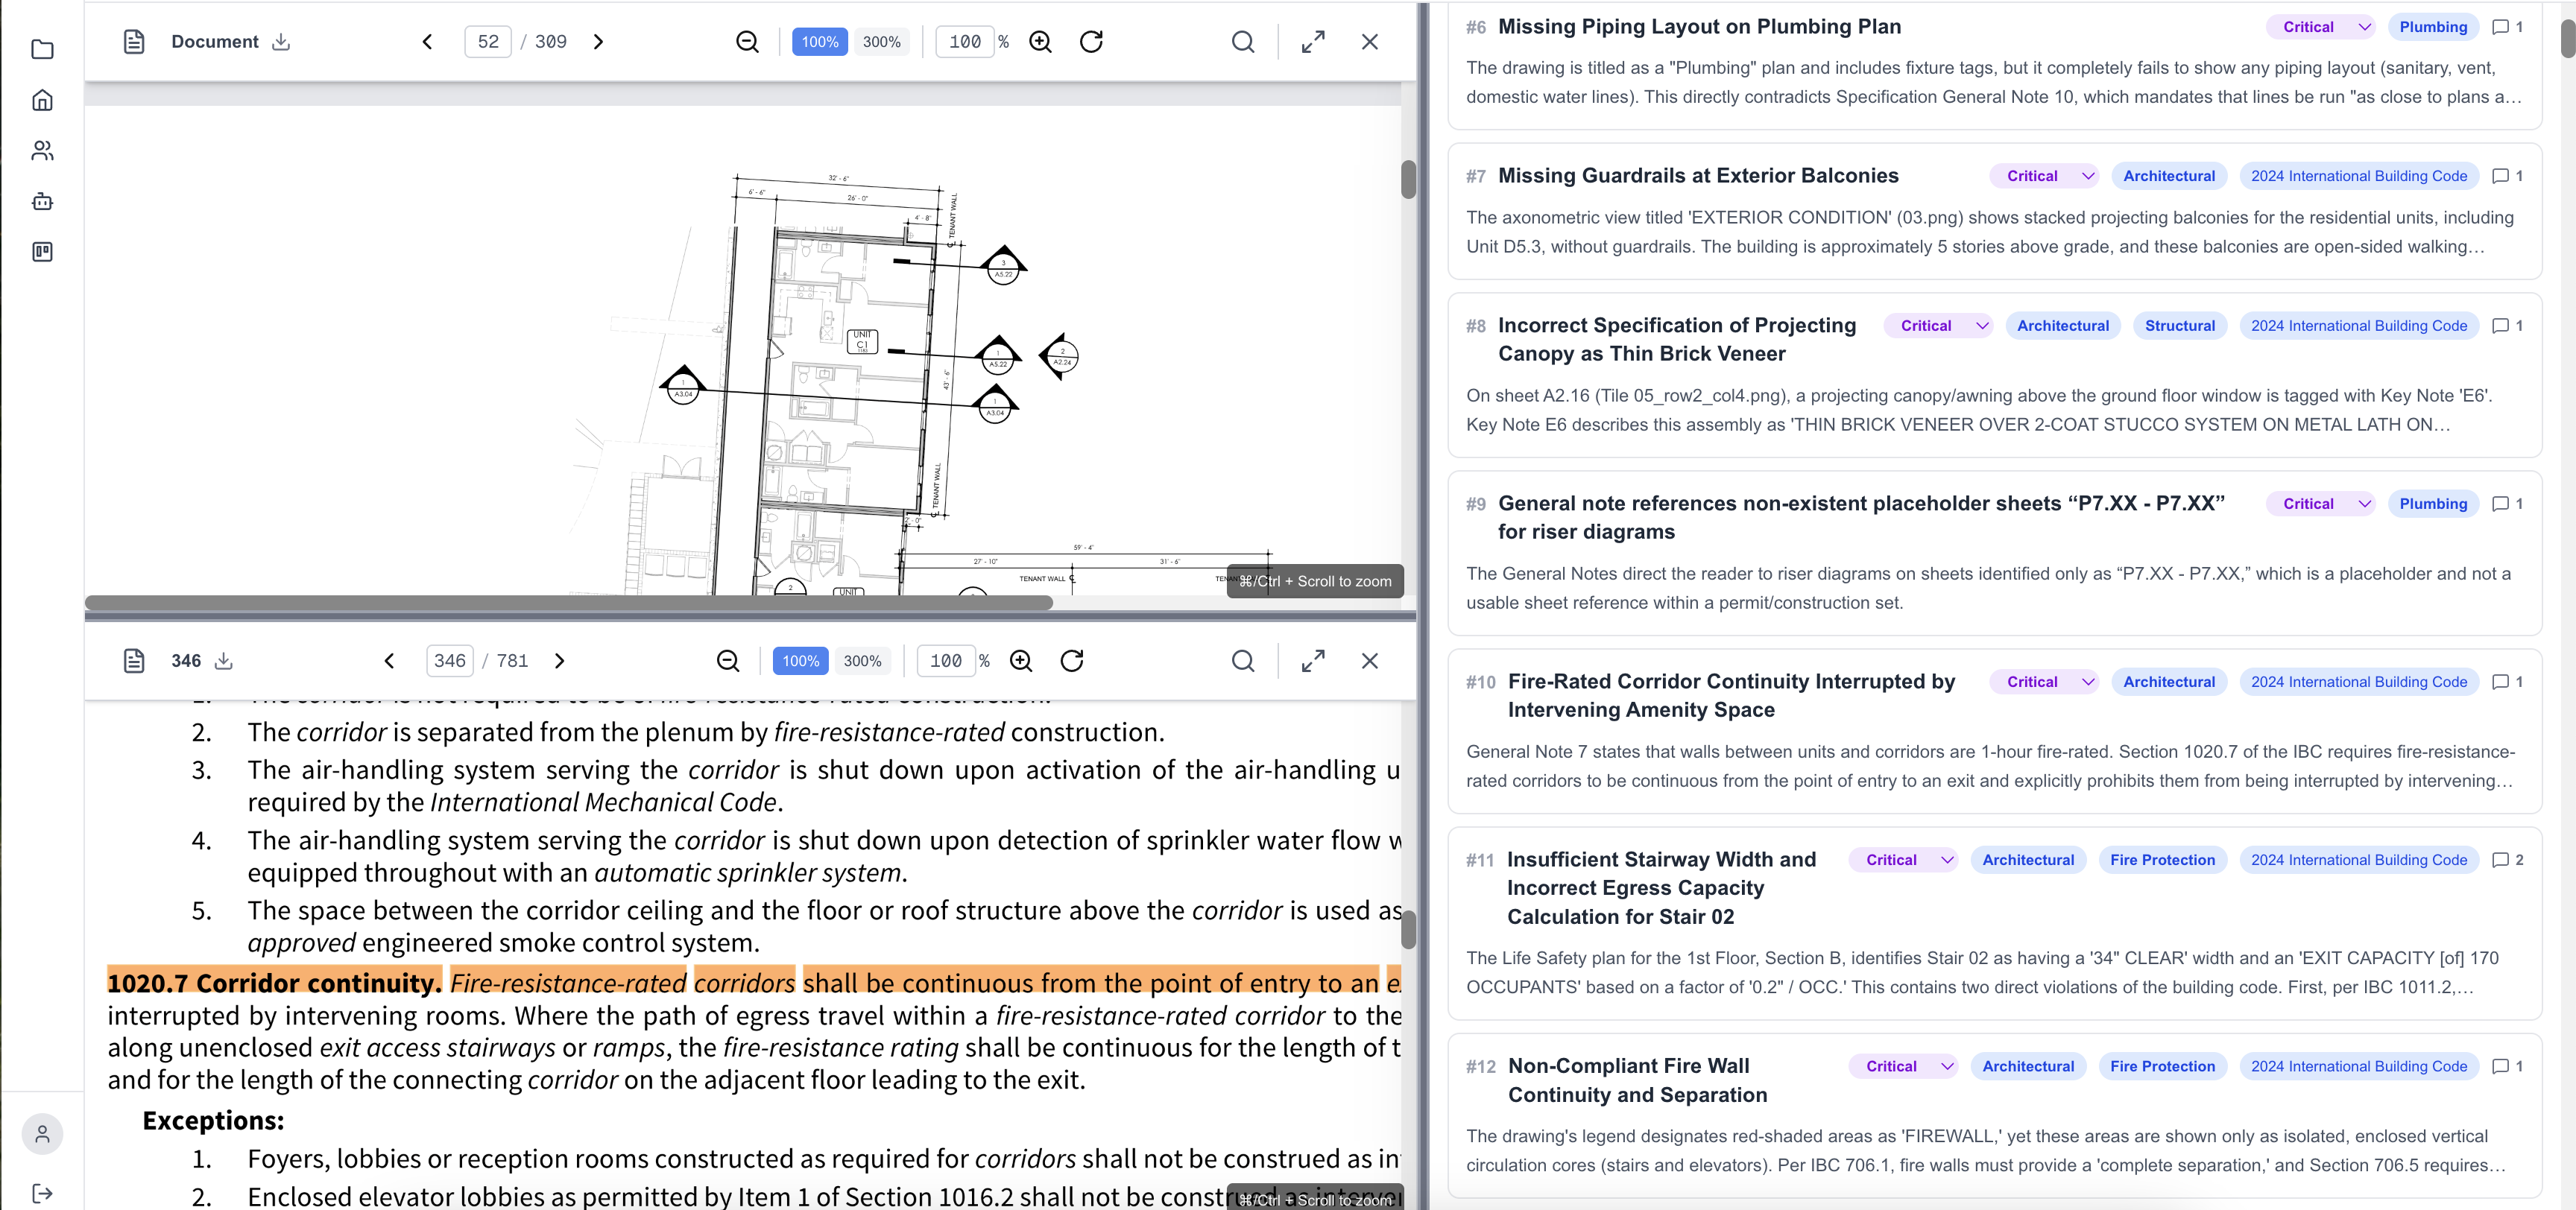Select 100% zoom preset in bottom viewer
Image resolution: width=2576 pixels, height=1210 pixels.
(x=800, y=661)
